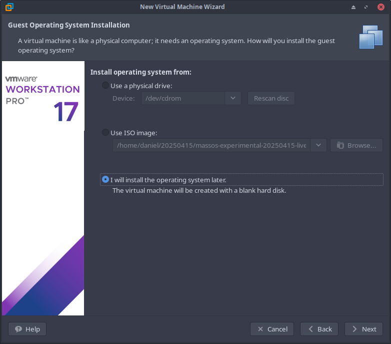This screenshot has height=344, width=391.
Task: Close the New Virtual Machine Wizard
Action: click(381, 7)
